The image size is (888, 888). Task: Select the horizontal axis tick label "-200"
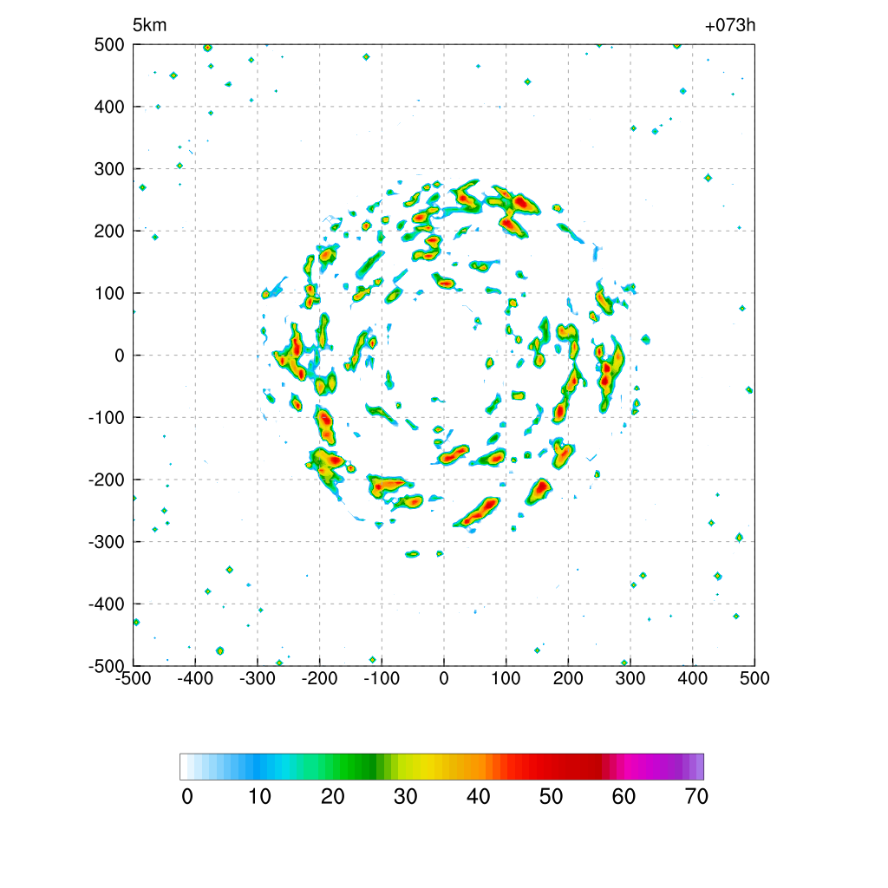pyautogui.click(x=319, y=678)
